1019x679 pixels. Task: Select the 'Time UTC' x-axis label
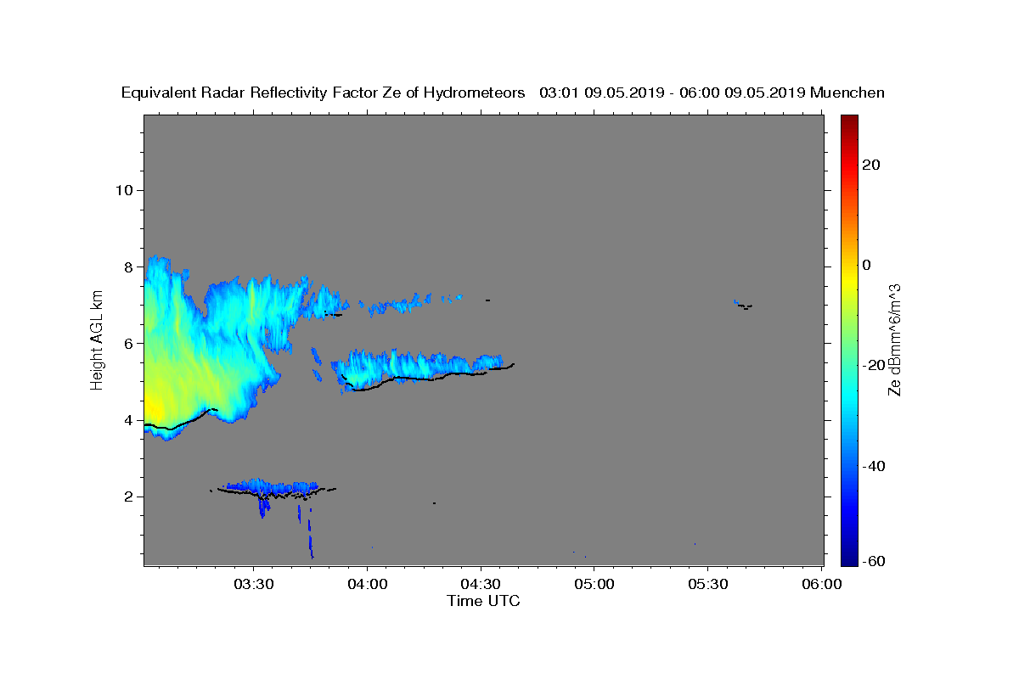483,601
